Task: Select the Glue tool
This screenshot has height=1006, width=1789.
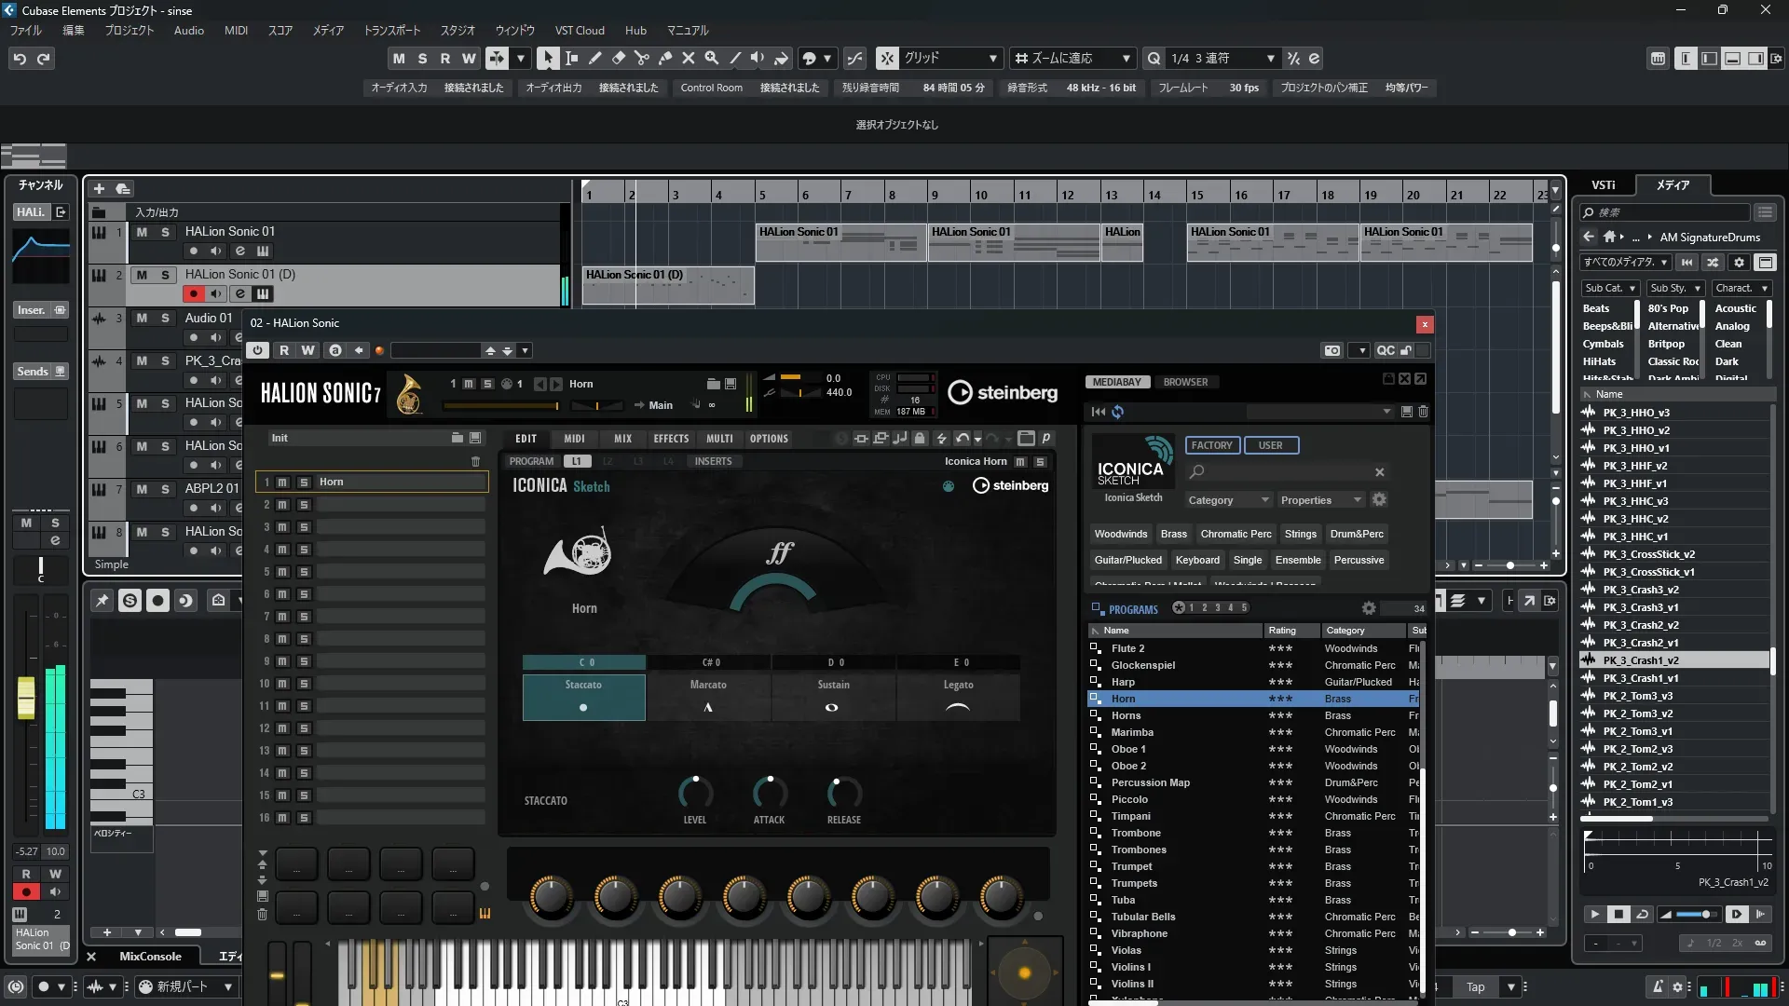Action: 665,59
